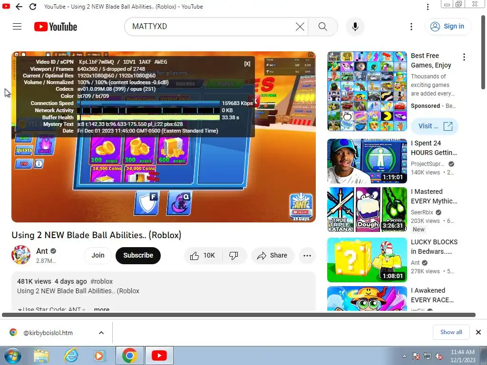Image resolution: width=487 pixels, height=365 pixels.
Task: Open Windows Explorer from taskbar
Action: [41, 355]
